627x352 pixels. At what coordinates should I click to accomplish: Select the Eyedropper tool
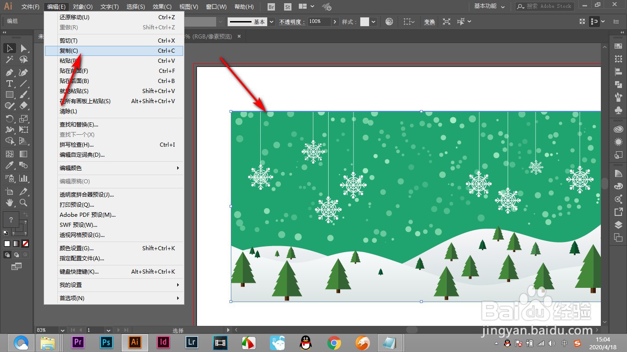pos(9,165)
